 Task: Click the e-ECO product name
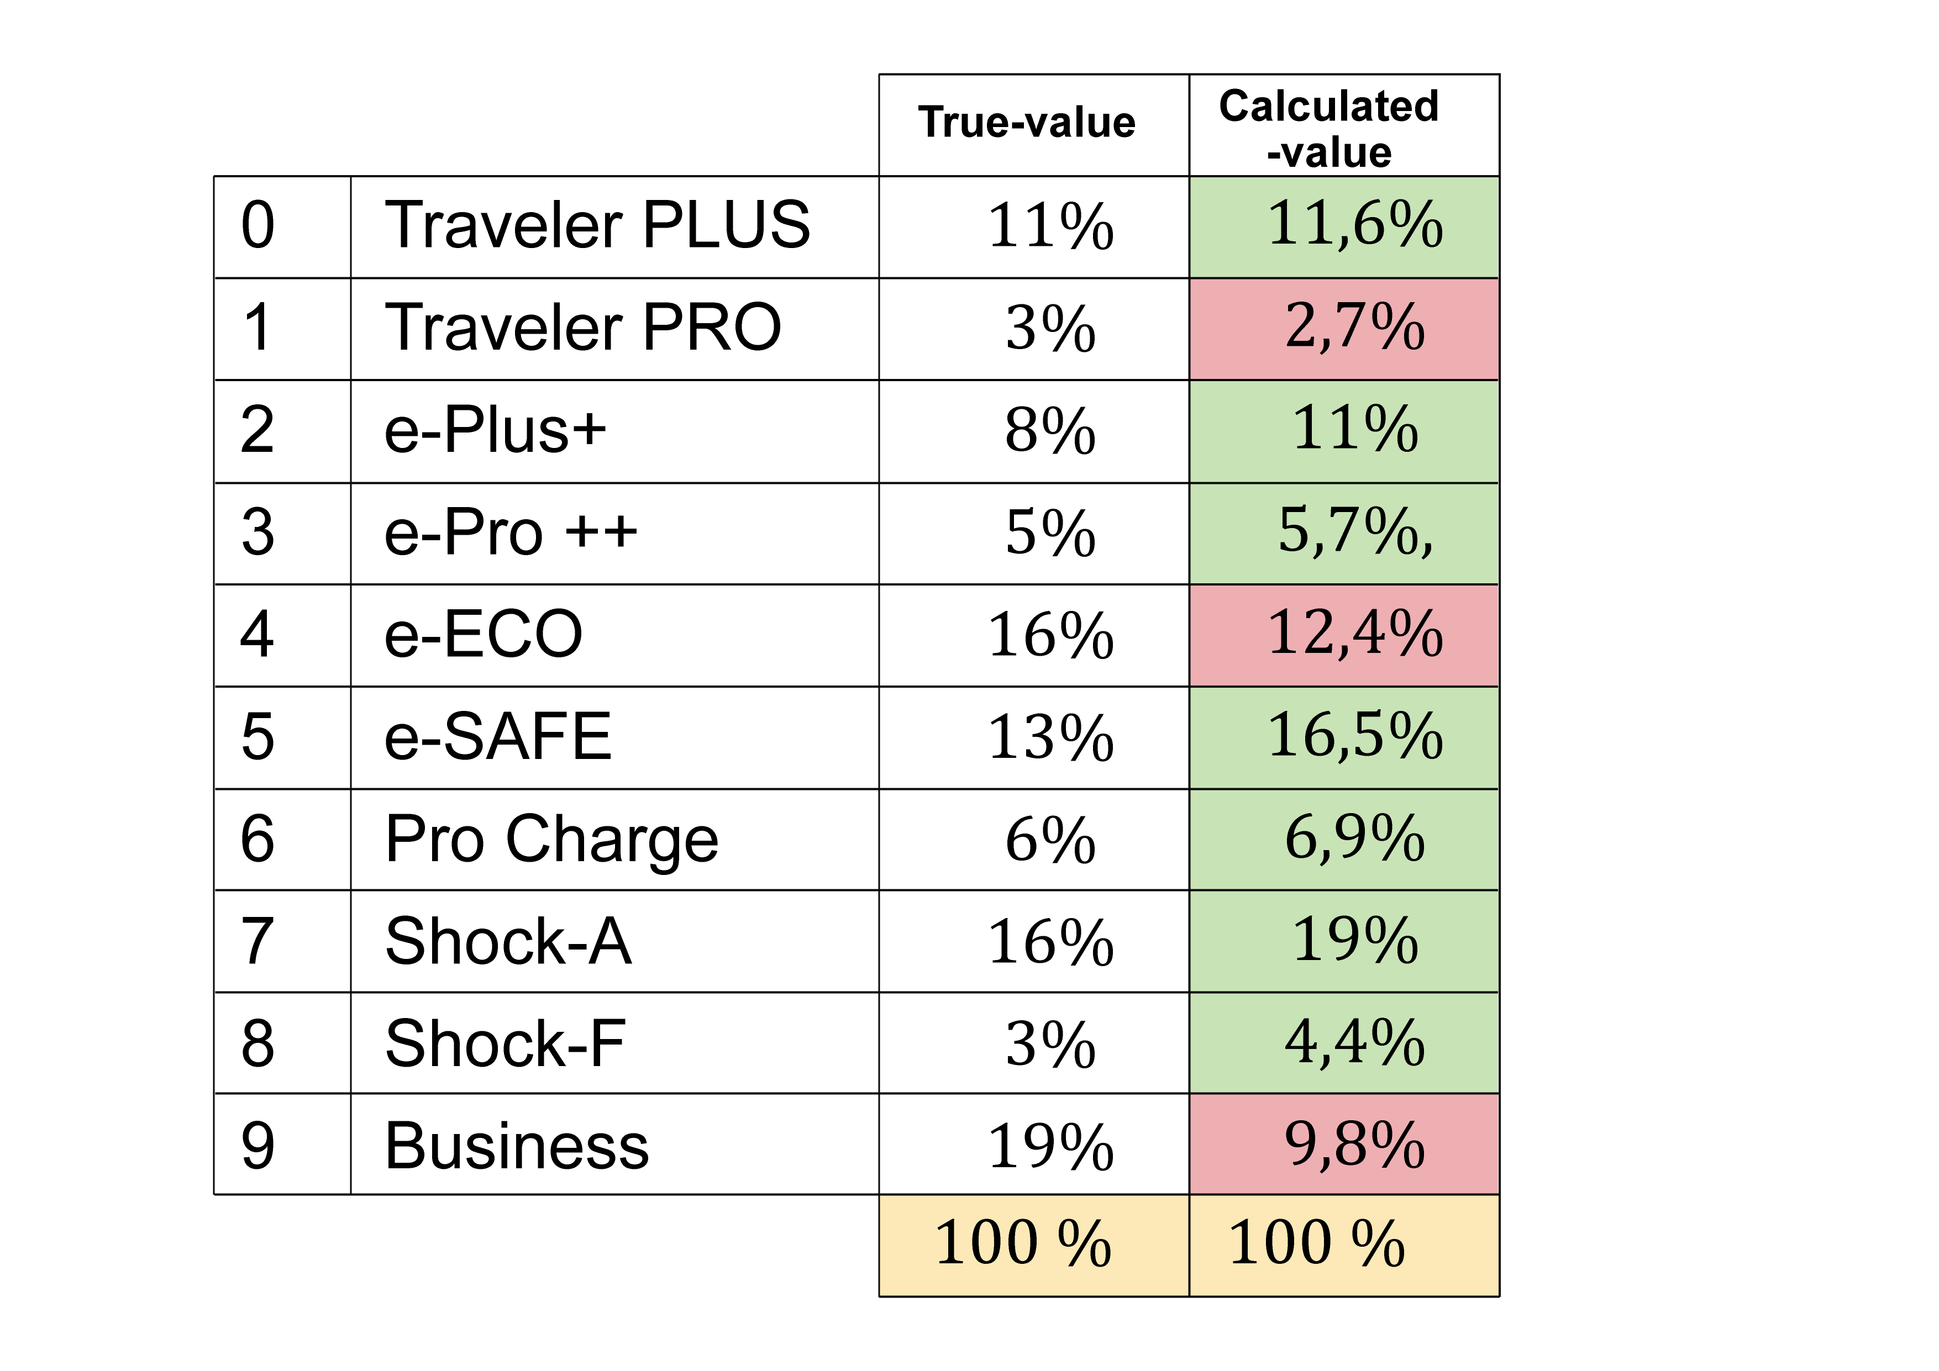click(483, 635)
